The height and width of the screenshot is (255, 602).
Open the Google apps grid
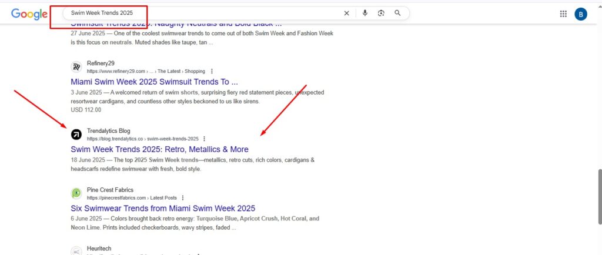[x=563, y=14]
